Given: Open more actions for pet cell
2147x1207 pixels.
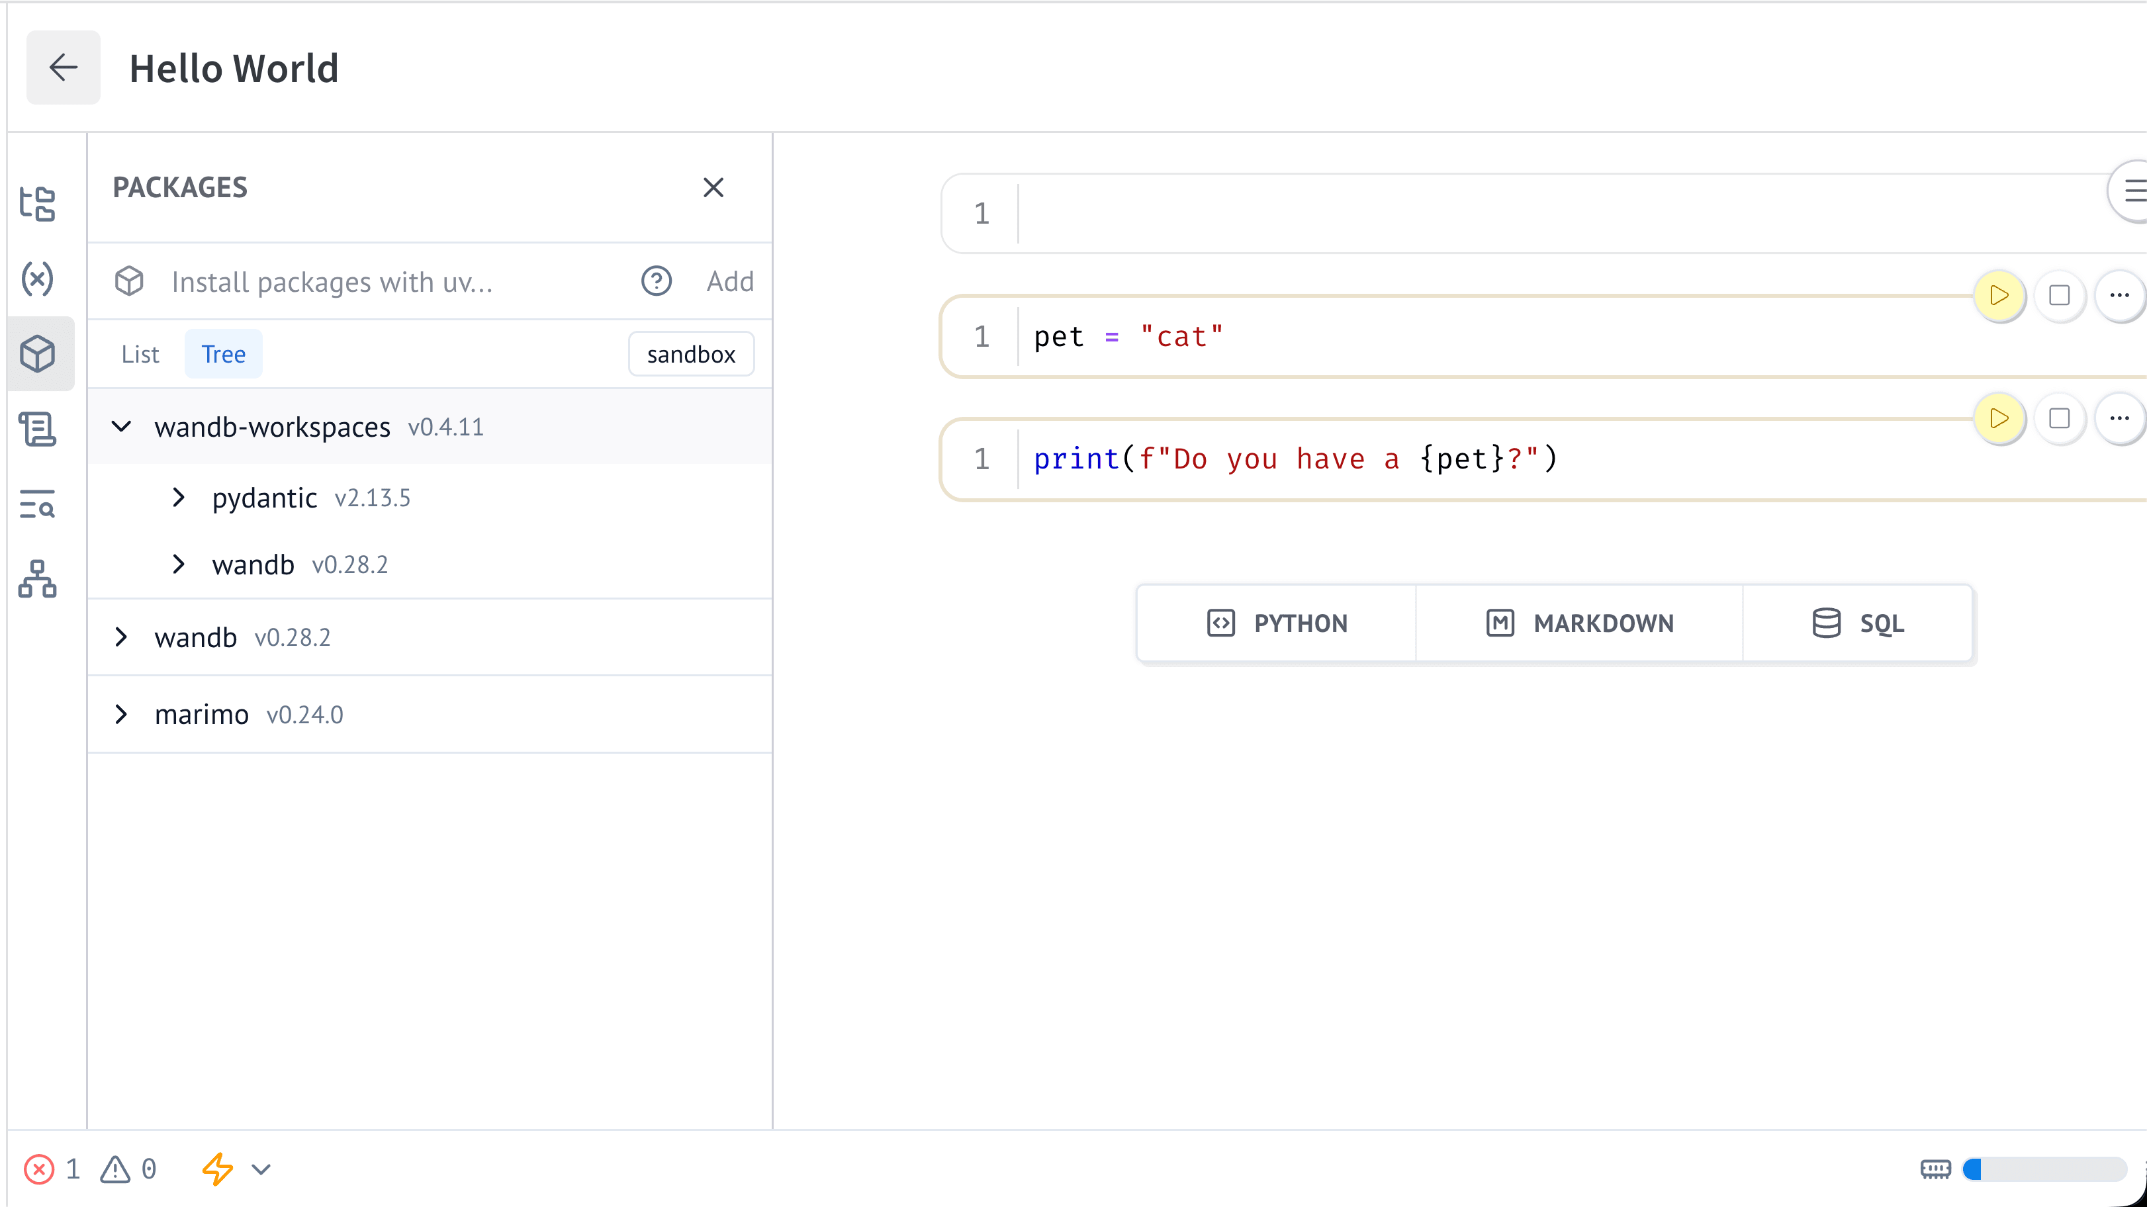Looking at the screenshot, I should pyautogui.click(x=2119, y=296).
